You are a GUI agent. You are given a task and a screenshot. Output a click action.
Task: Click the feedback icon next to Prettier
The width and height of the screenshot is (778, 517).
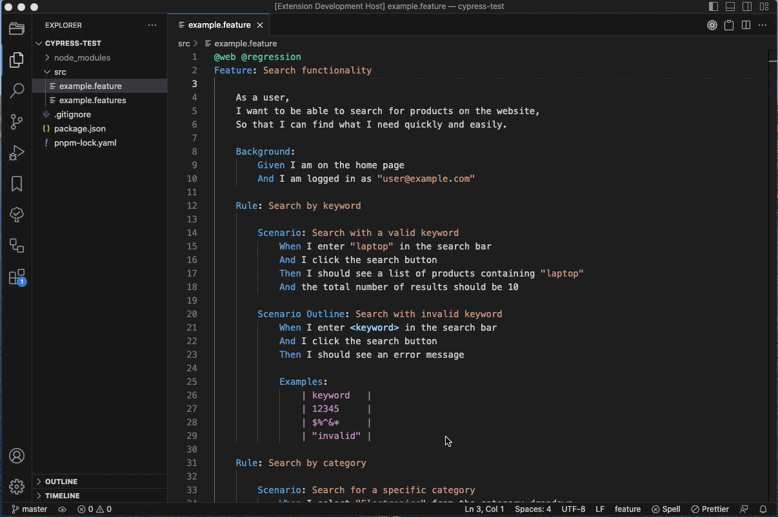pyautogui.click(x=744, y=509)
